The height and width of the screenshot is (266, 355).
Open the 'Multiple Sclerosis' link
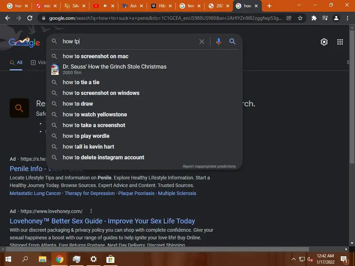click(177, 193)
